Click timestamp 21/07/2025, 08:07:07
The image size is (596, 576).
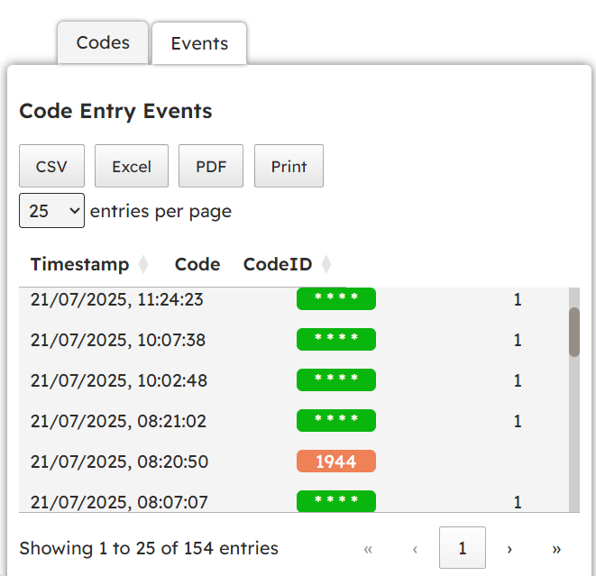(x=119, y=502)
